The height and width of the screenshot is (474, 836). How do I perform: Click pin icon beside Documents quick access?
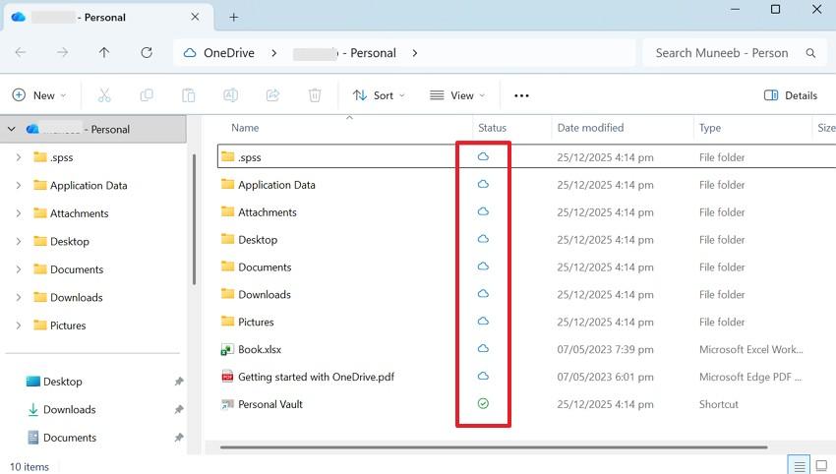[179, 438]
